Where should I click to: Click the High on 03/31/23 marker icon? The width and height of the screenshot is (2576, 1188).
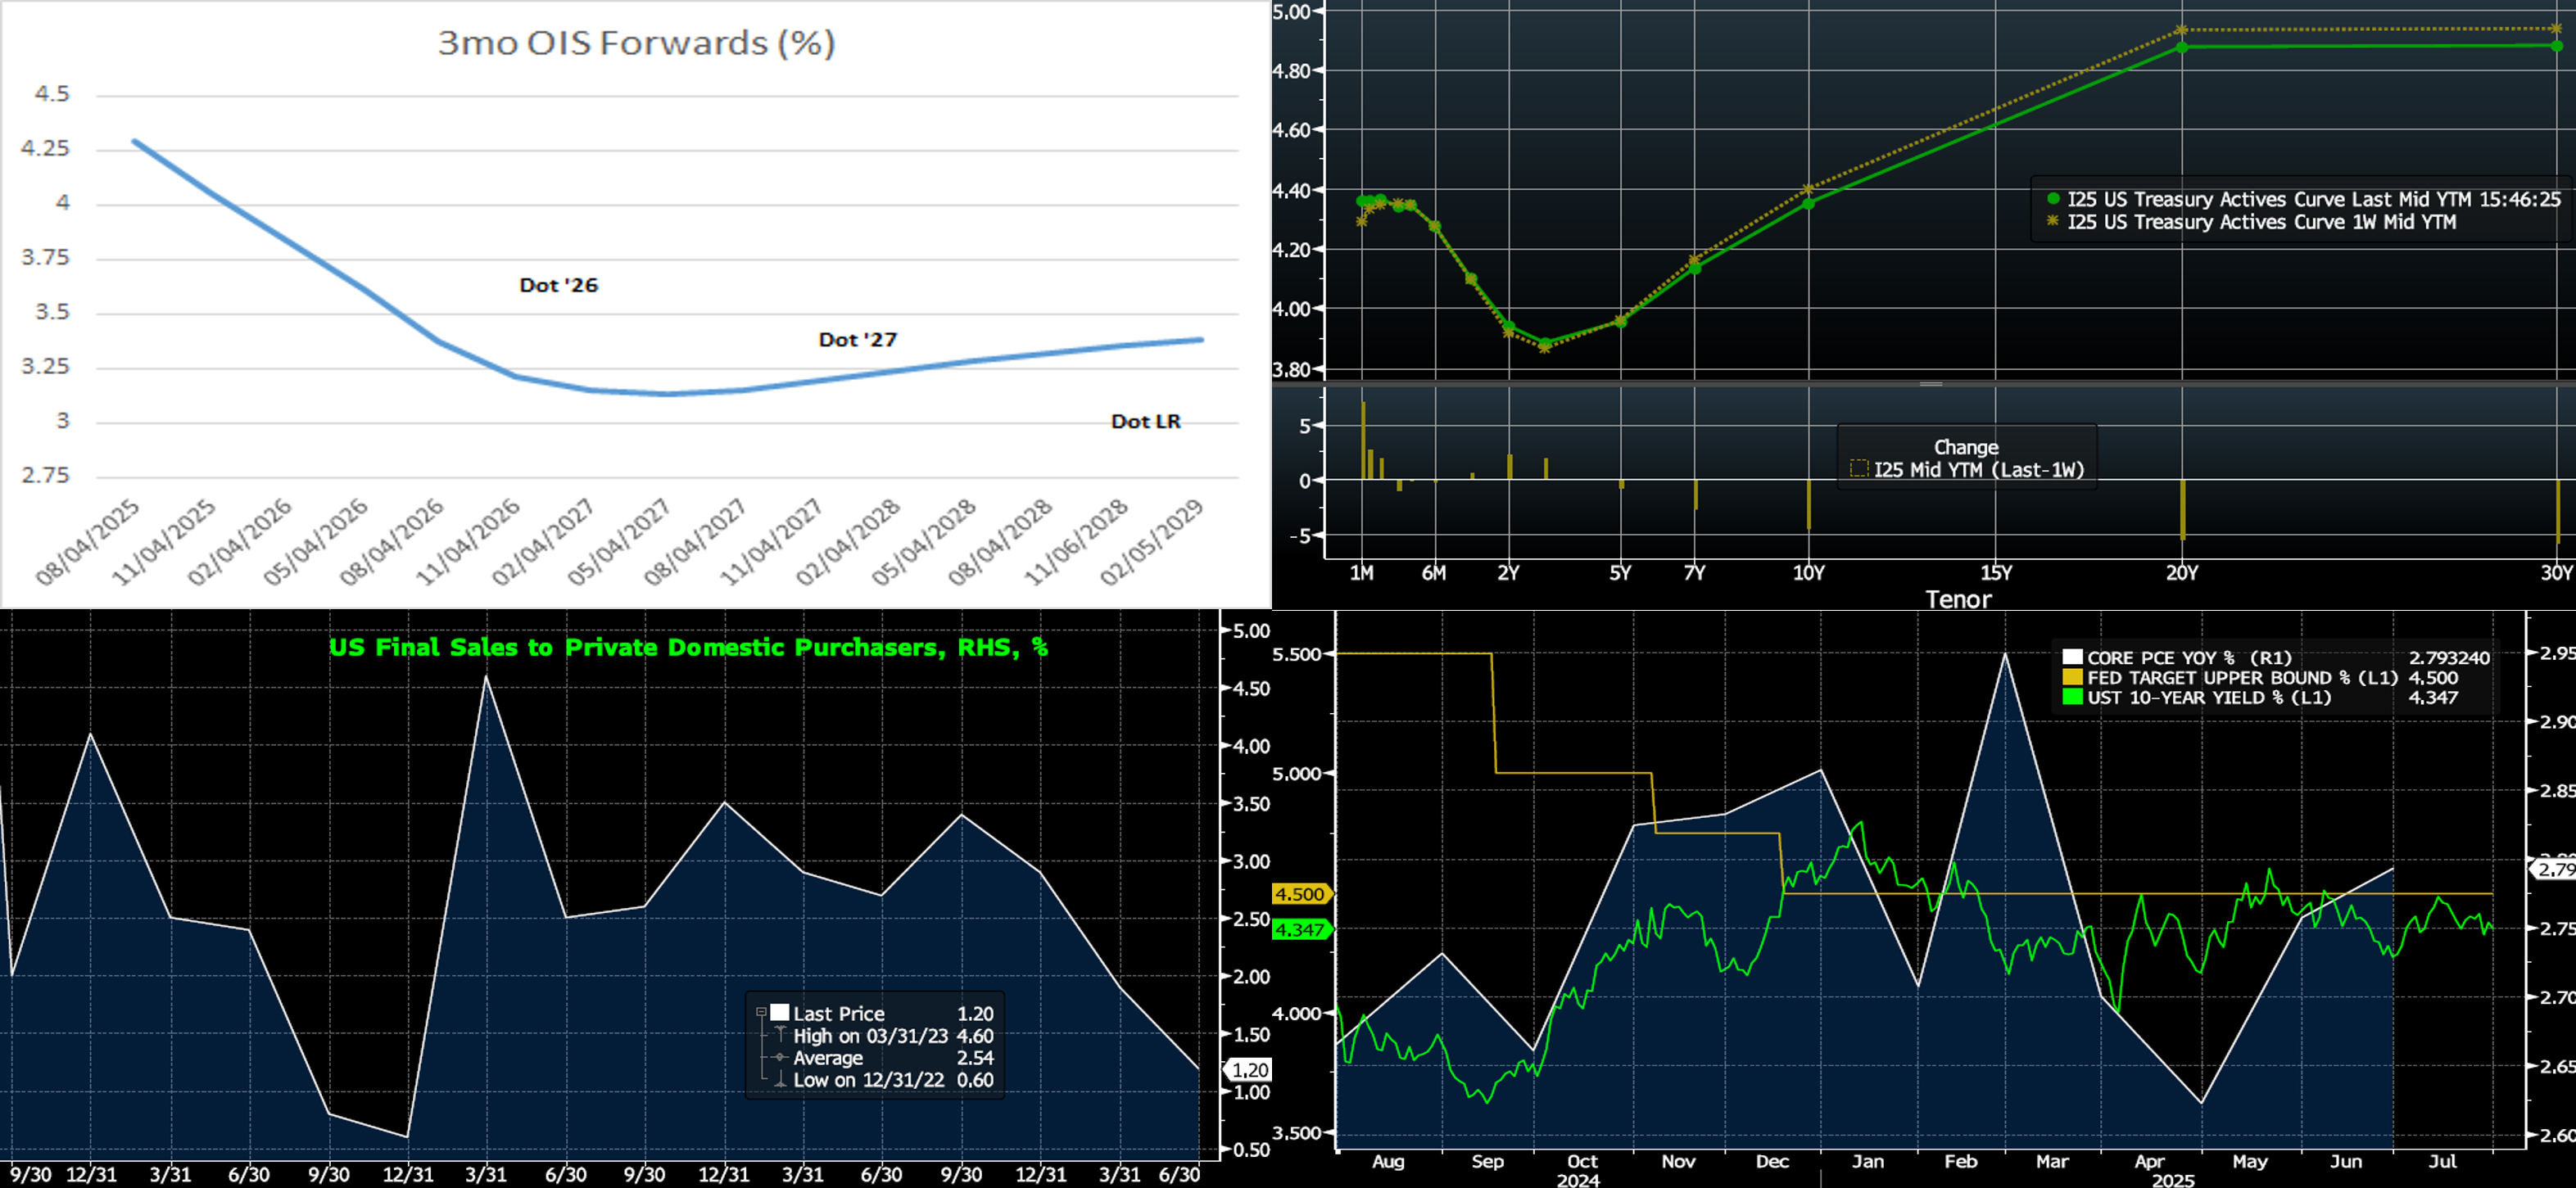[781, 1036]
